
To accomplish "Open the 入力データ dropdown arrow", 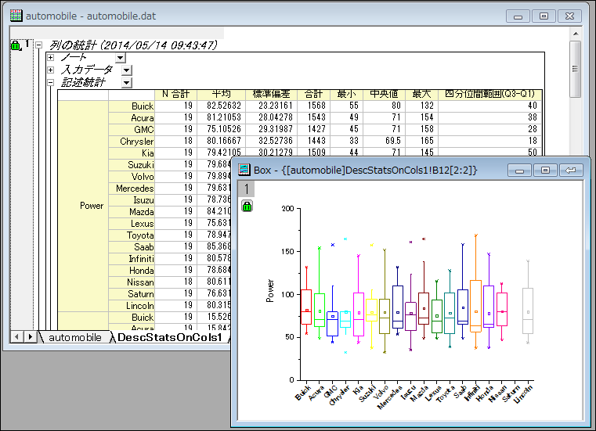I will (x=127, y=70).
